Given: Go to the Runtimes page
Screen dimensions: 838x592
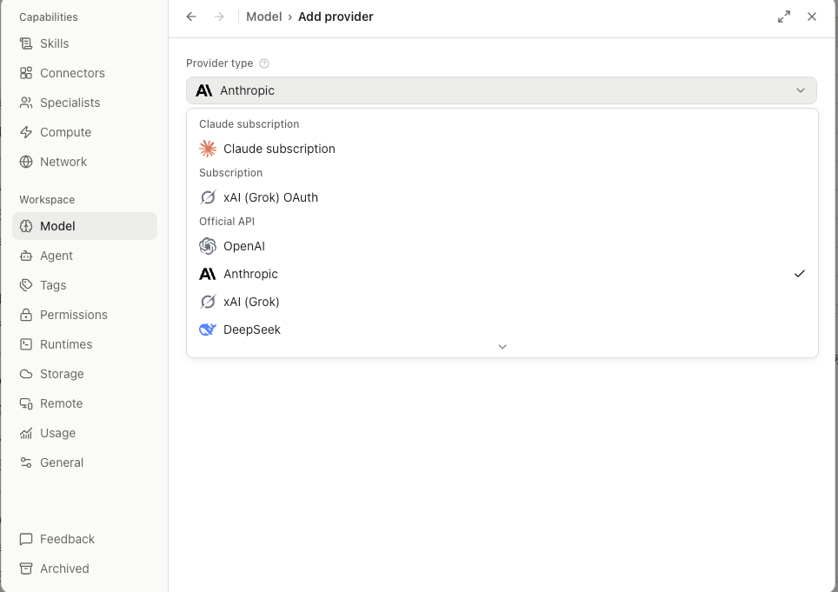Looking at the screenshot, I should (x=84, y=344).
